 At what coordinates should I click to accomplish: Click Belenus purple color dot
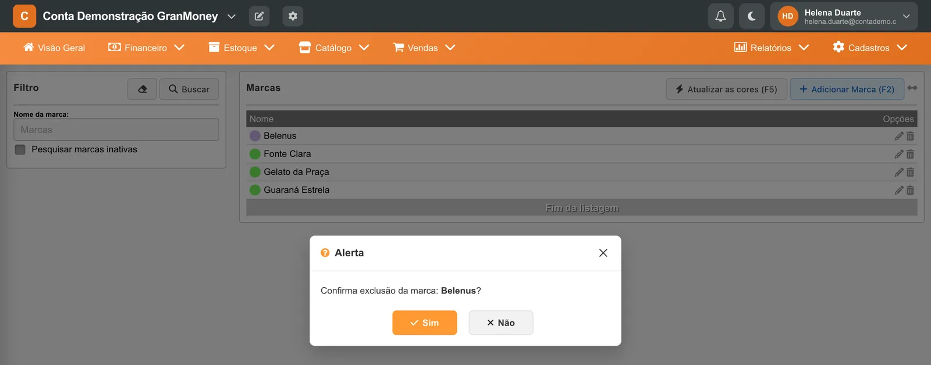point(255,136)
